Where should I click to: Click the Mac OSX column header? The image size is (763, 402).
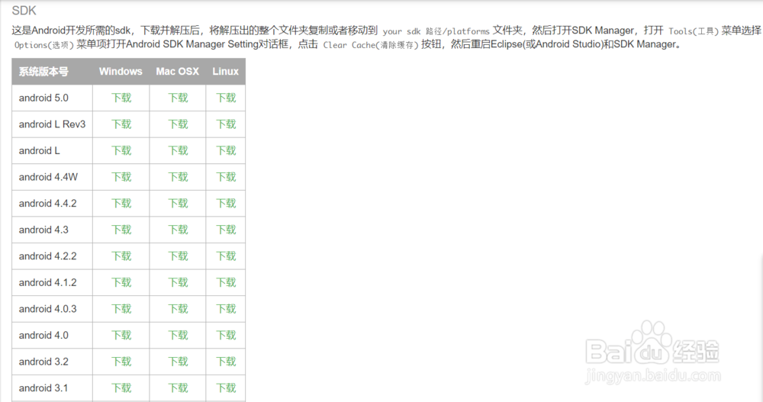click(178, 72)
